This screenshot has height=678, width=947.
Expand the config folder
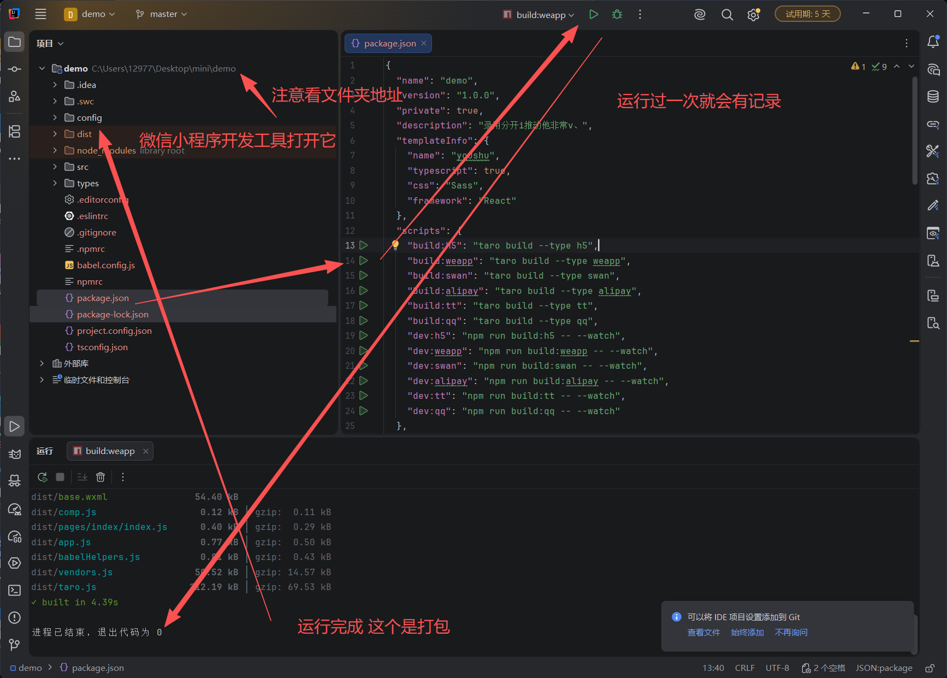[x=55, y=117]
